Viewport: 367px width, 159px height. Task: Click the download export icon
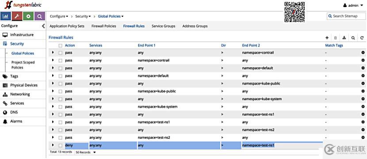click(x=344, y=38)
